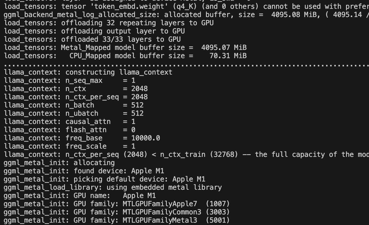
Task: Click the 'freq_scale = 1' line
Action: 70,146
